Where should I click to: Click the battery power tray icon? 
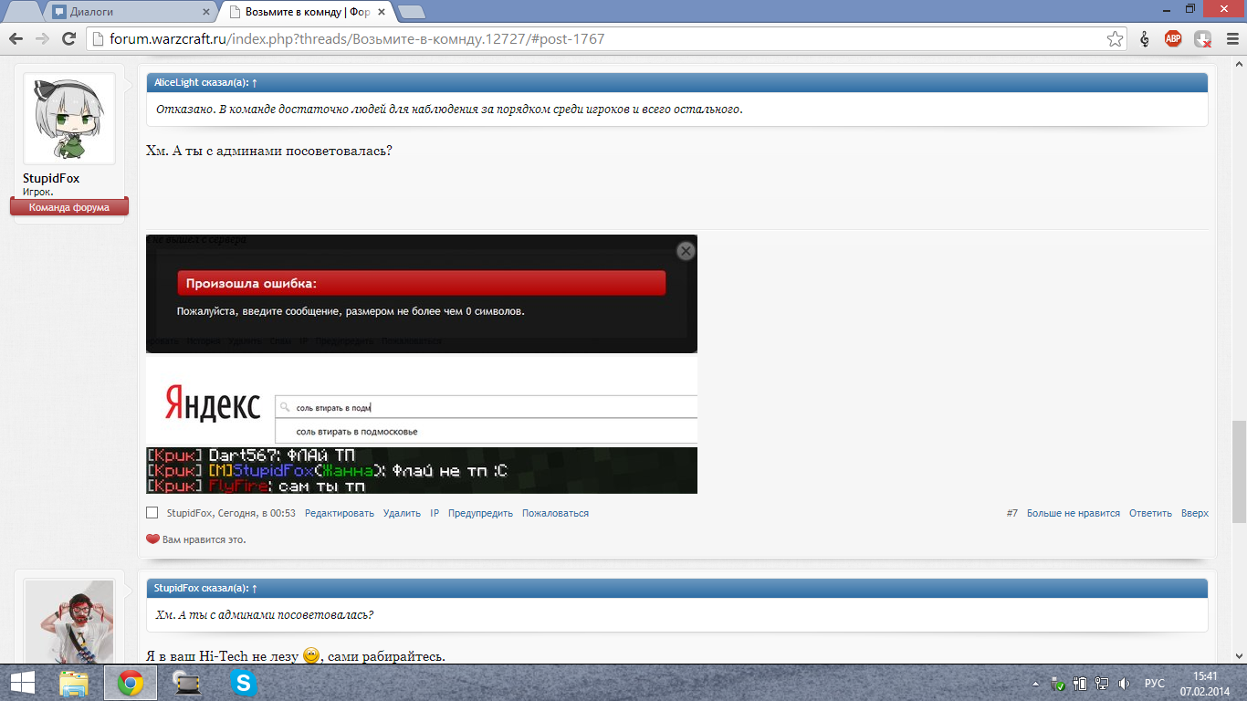click(x=1080, y=683)
